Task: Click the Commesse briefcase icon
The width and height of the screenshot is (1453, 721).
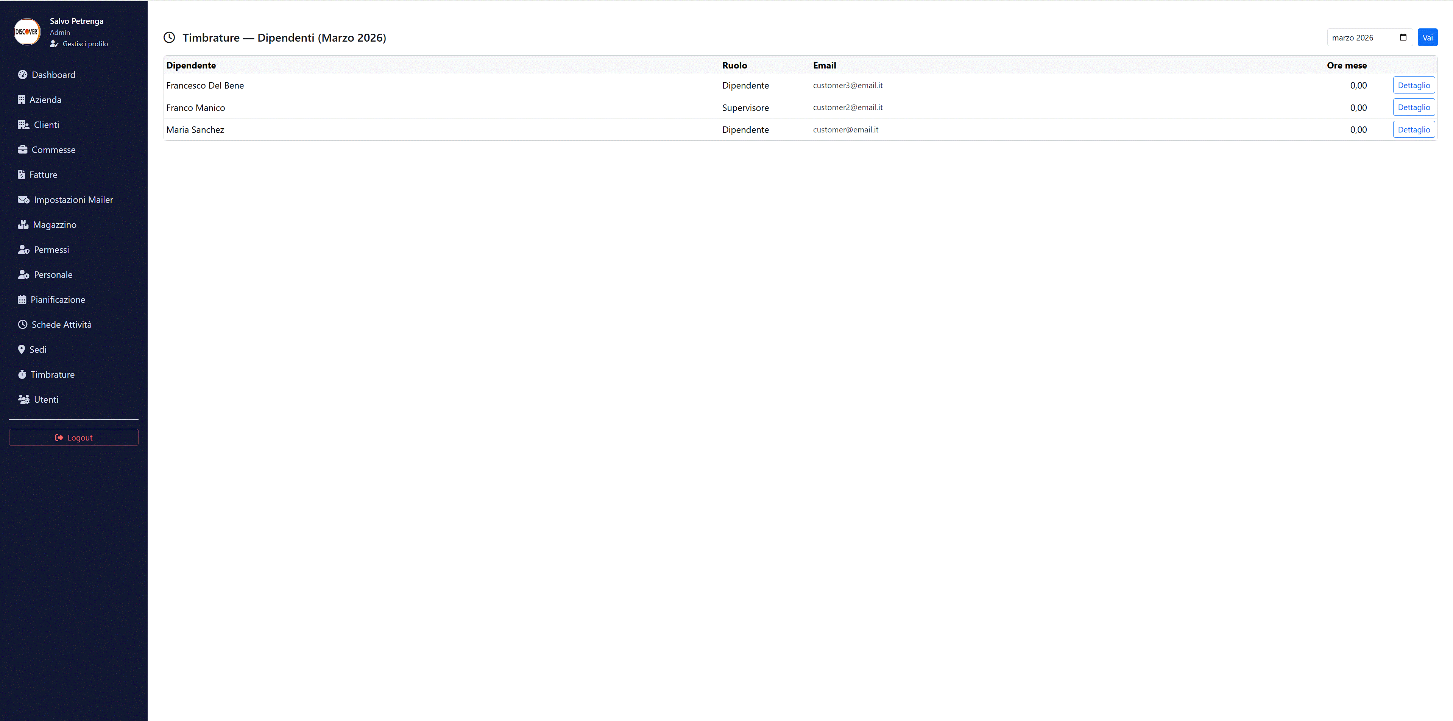Action: coord(23,149)
